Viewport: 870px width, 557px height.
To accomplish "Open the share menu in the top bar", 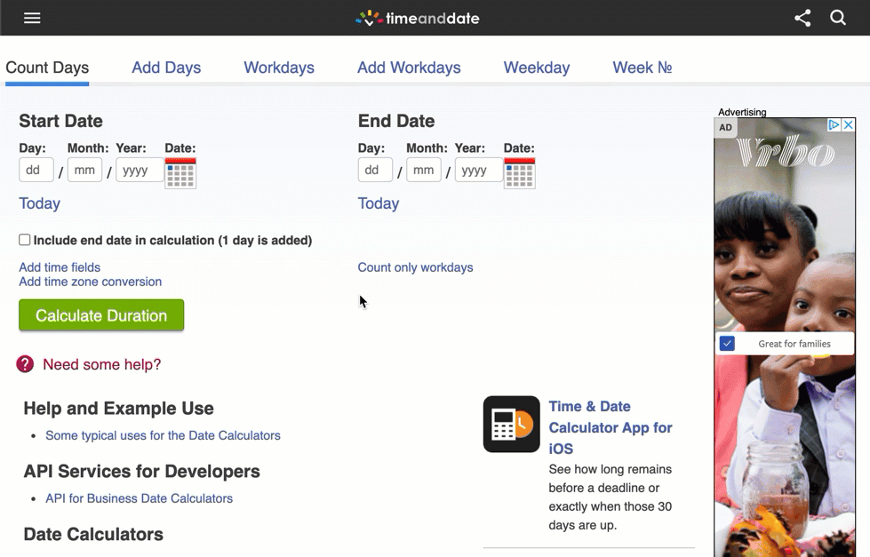I will [x=802, y=18].
